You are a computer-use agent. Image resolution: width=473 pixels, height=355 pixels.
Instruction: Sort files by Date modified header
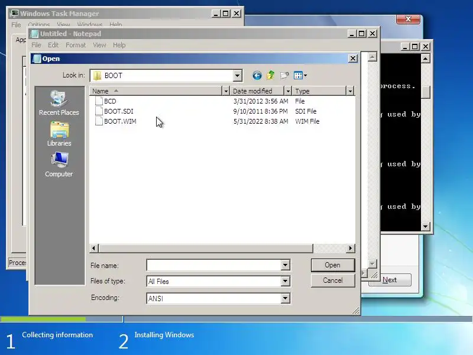pos(257,91)
